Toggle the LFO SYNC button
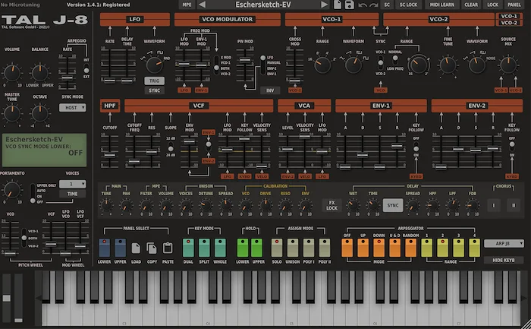The image size is (531, 329). tap(155, 90)
